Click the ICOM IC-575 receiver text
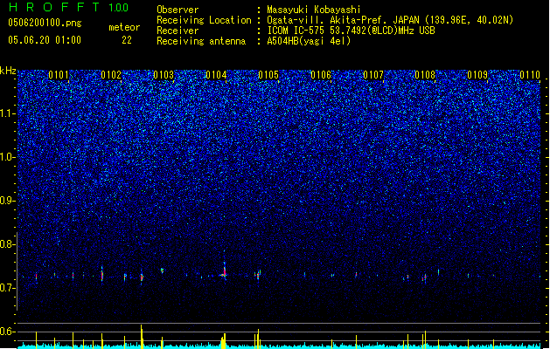This screenshot has width=550, height=349. coord(351,31)
